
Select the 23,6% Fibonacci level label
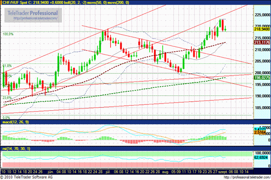(x=7, y=98)
